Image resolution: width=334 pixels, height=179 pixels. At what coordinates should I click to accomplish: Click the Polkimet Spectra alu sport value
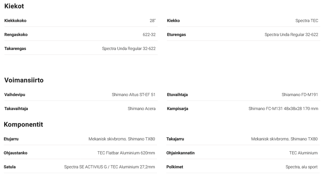tap(301, 167)
